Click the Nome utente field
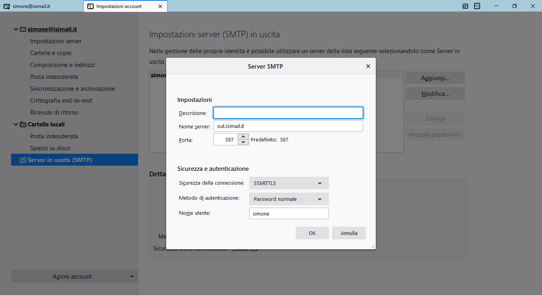The width and height of the screenshot is (542, 296). [289, 214]
